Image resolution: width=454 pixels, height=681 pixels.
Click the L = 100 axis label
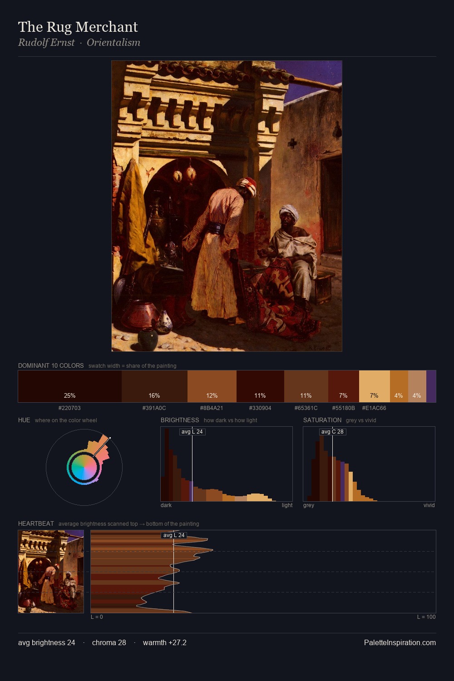click(426, 617)
